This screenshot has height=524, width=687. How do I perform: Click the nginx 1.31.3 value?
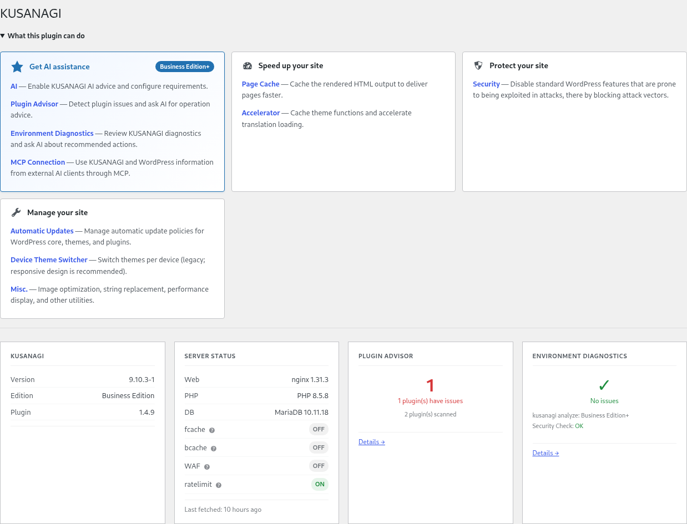pyautogui.click(x=310, y=380)
